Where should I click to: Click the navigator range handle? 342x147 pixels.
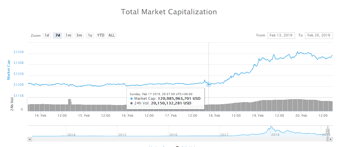click(x=328, y=131)
